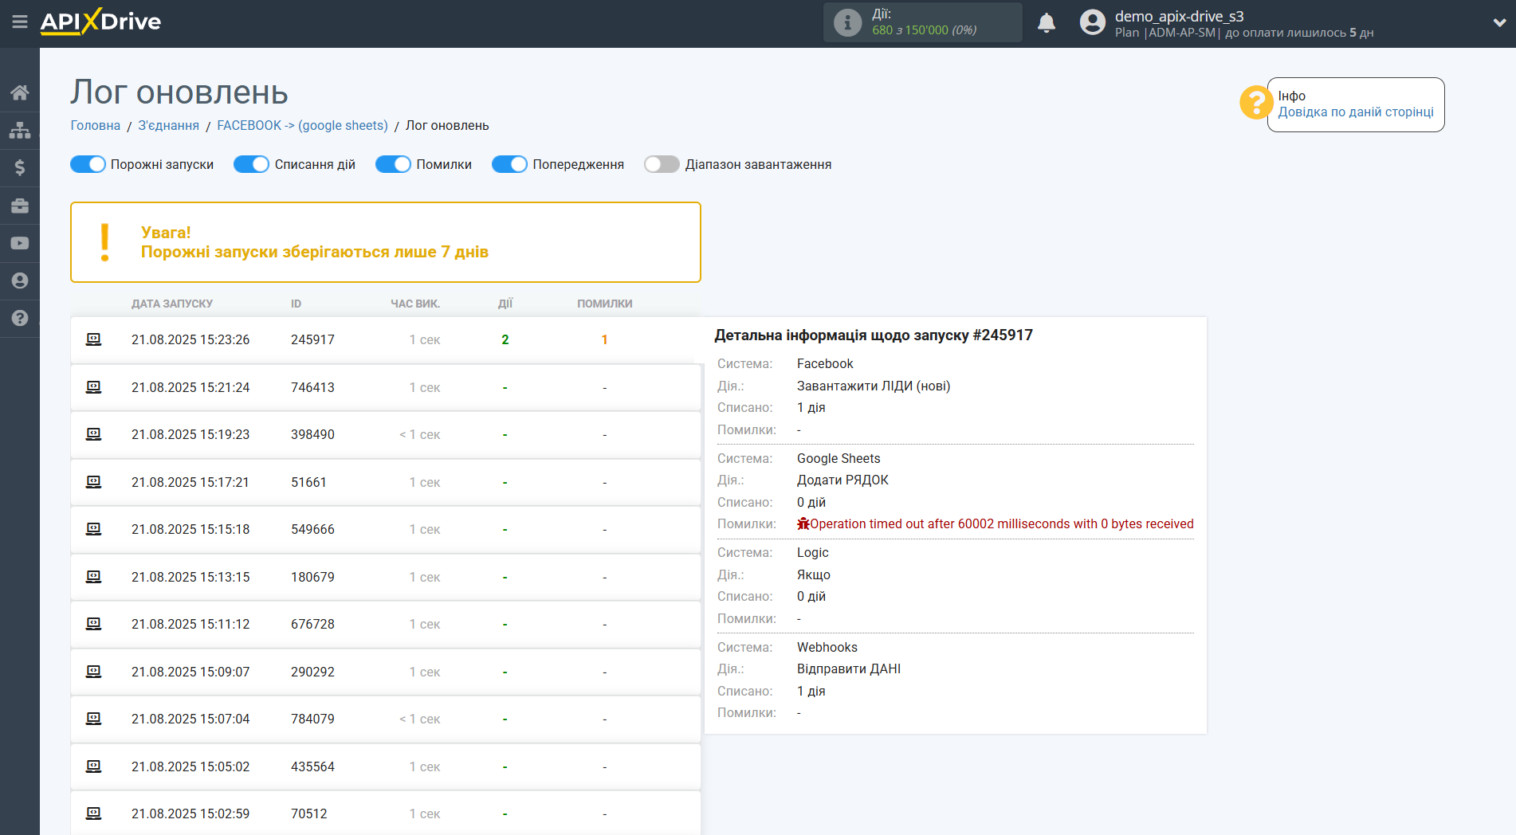Click run icon for launch 180679
The image size is (1516, 835).
(93, 577)
